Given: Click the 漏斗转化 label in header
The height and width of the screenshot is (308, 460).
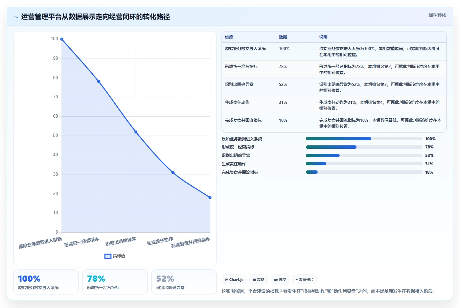Looking at the screenshot, I should [x=437, y=15].
